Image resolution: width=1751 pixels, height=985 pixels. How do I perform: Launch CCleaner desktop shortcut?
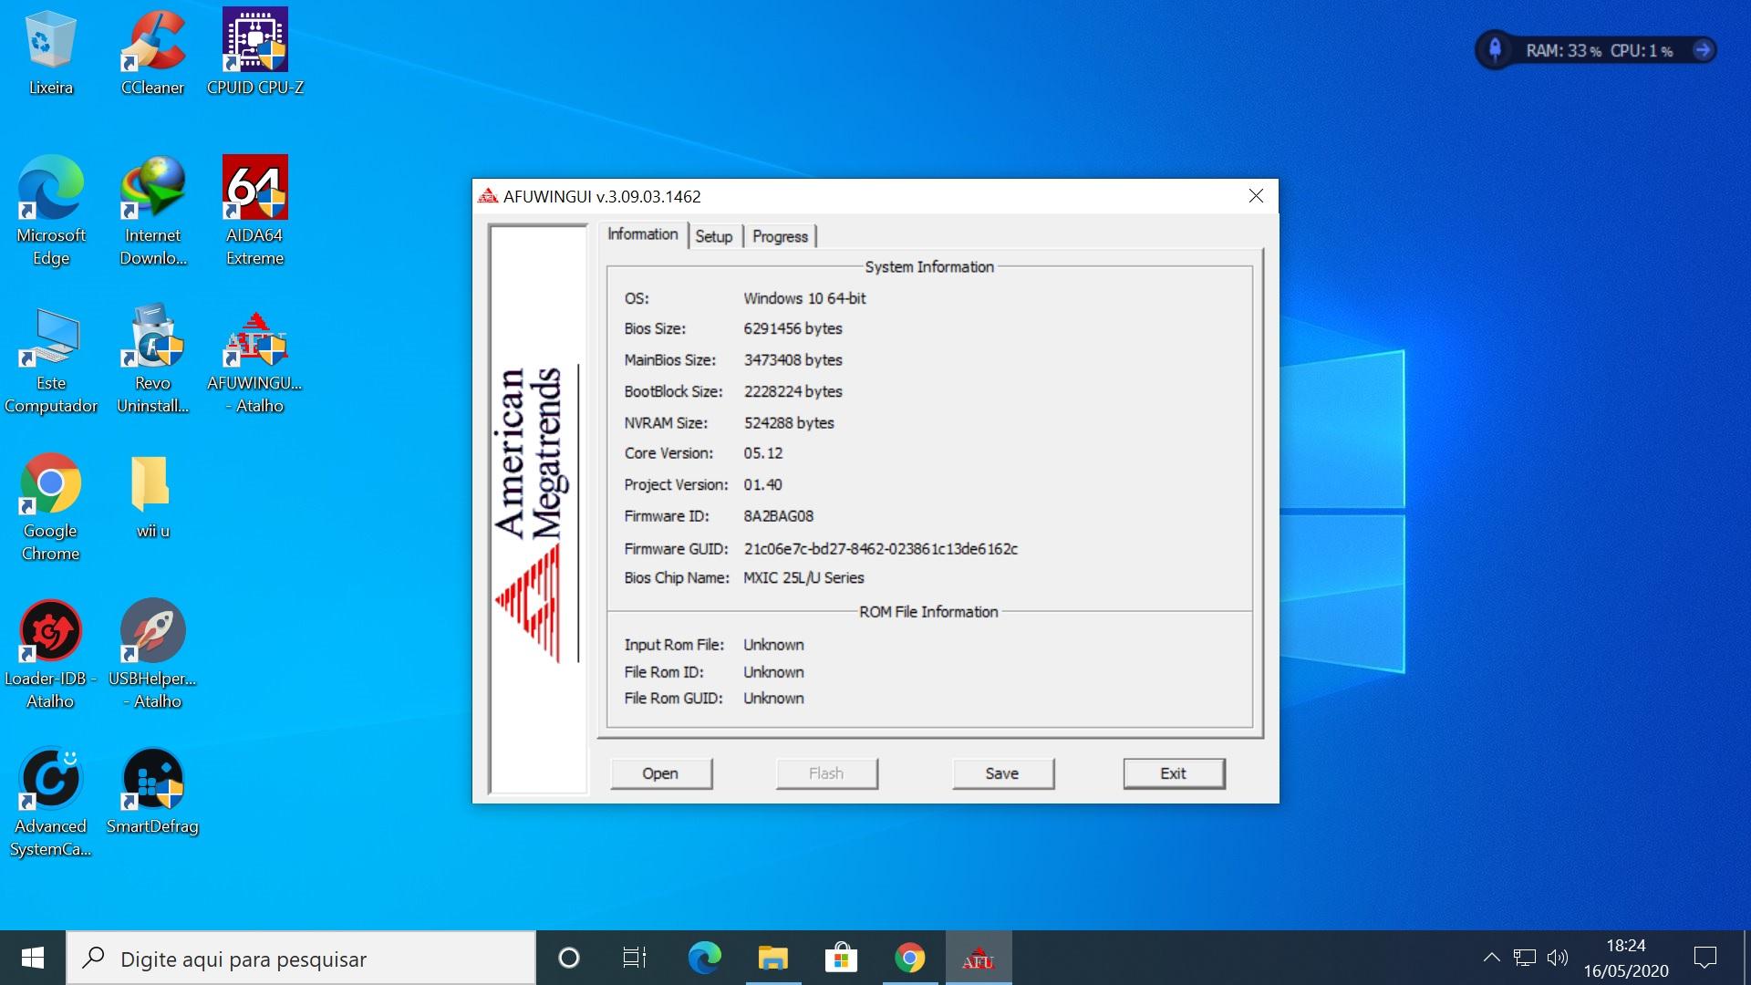[x=153, y=52]
